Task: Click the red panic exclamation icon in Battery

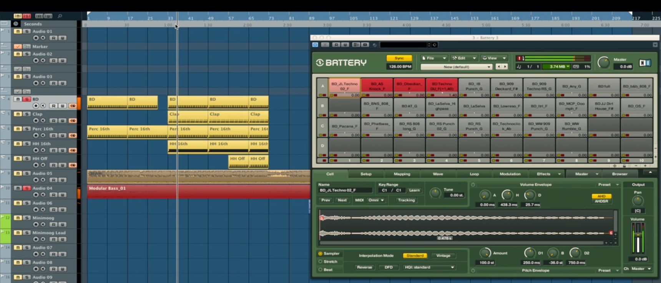Action: 519,58
